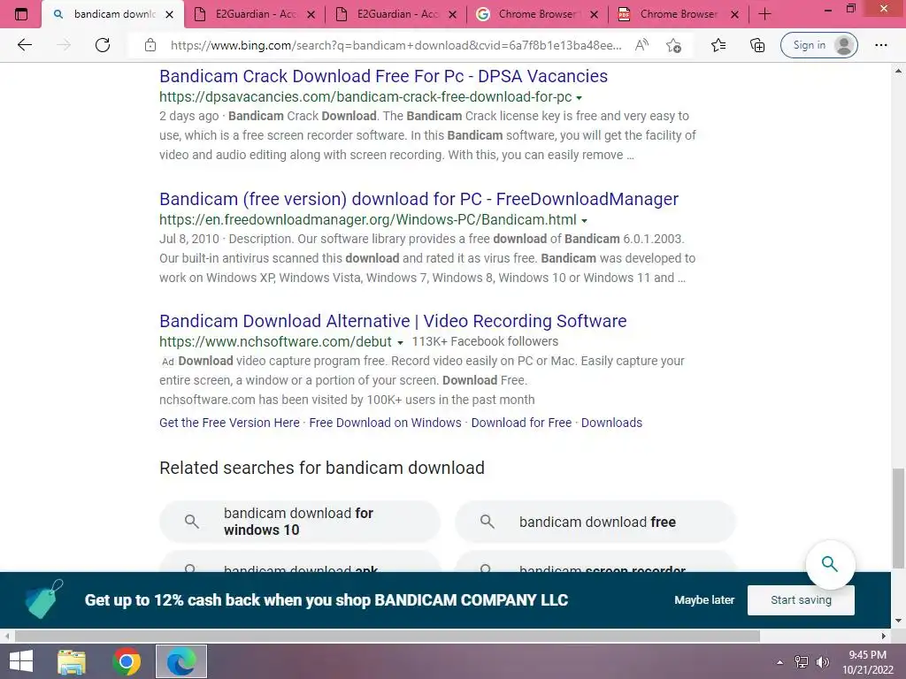Click Maybe later on cashback banner
The width and height of the screenshot is (906, 679).
click(703, 600)
